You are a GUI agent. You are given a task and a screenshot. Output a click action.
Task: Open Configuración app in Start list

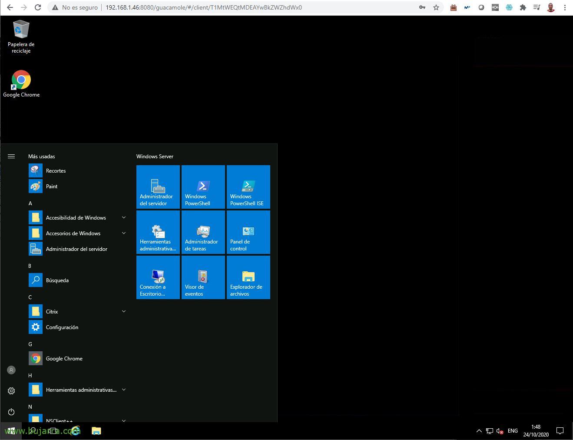(77, 327)
